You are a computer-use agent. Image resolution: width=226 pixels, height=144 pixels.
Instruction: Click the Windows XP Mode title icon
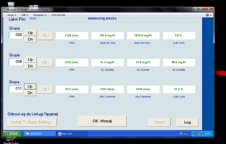point(4,9)
